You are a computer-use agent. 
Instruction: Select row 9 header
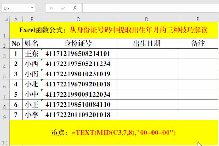click(4, 115)
